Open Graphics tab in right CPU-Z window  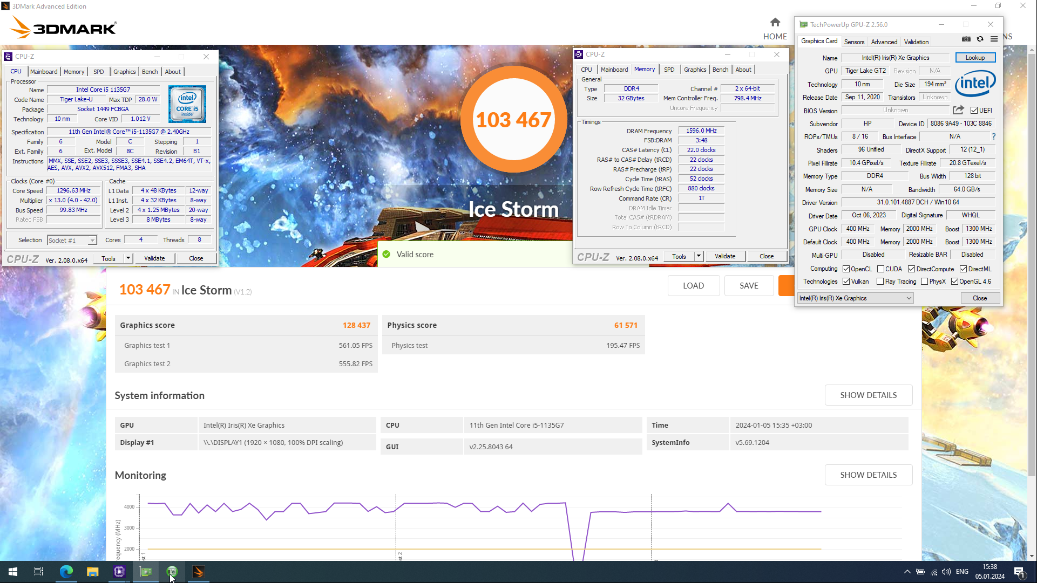click(695, 70)
